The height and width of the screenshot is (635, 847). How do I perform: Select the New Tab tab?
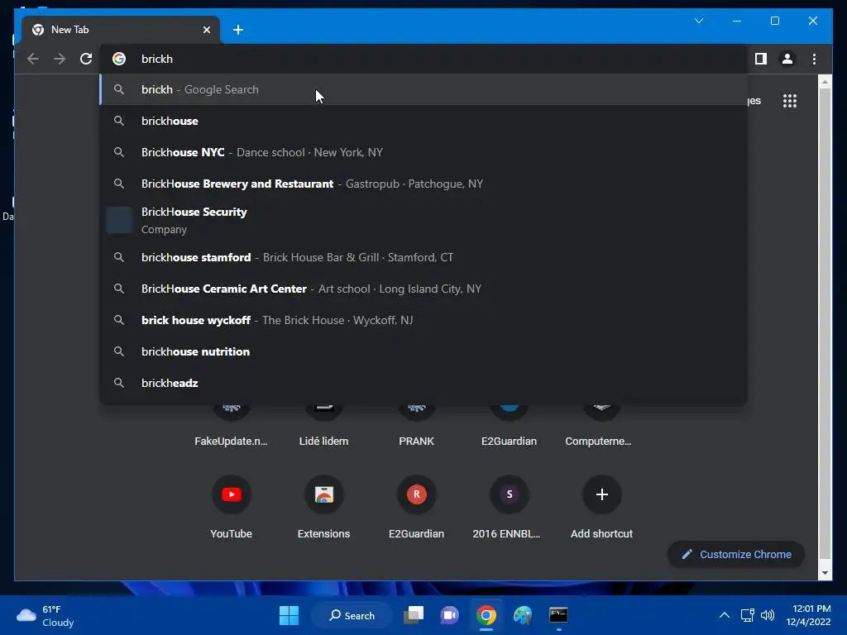point(121,30)
